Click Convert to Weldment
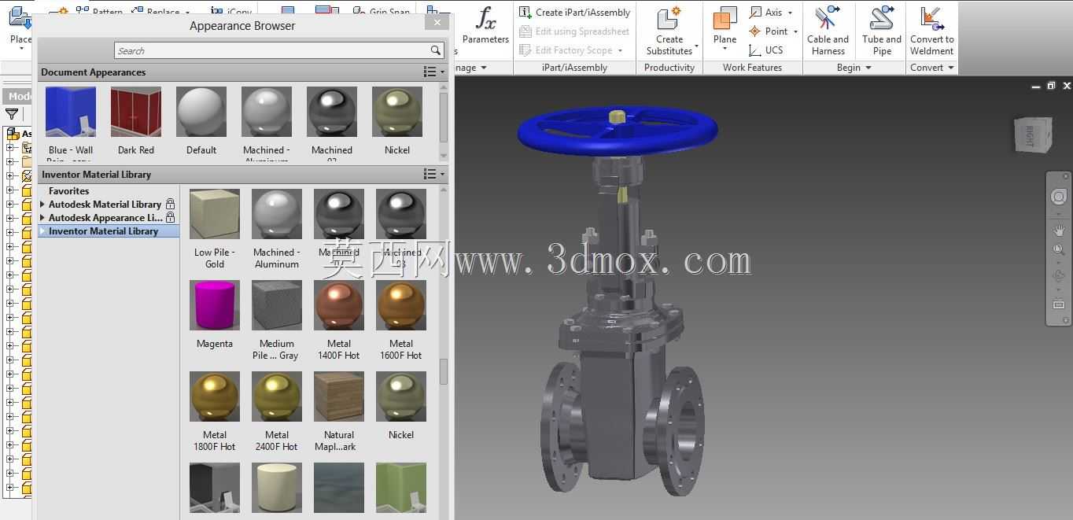This screenshot has width=1073, height=520. point(932,30)
